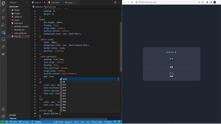Switch to the style.css tab
Image resolution: width=221 pixels, height=124 pixels.
(38, 2)
